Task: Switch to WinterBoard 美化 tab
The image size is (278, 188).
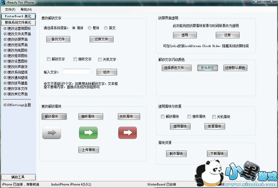Action: 18,16
